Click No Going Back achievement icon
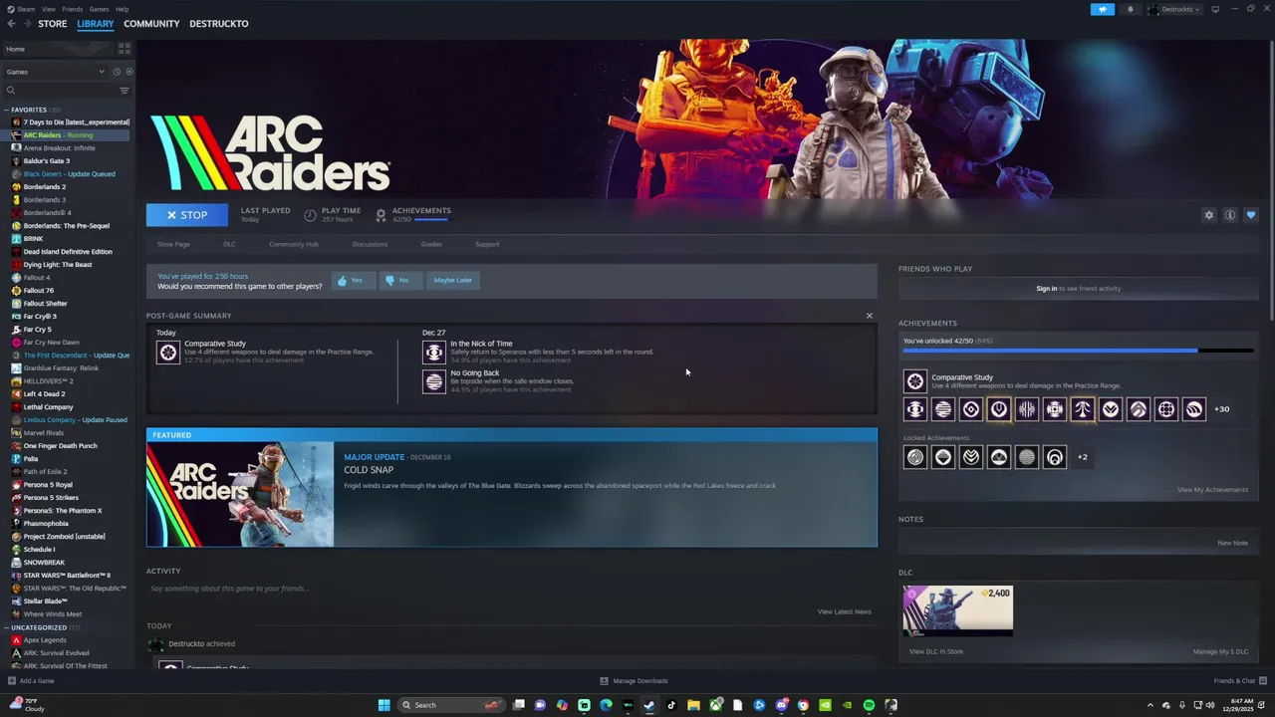Viewport: 1275px width, 717px height. pyautogui.click(x=434, y=382)
